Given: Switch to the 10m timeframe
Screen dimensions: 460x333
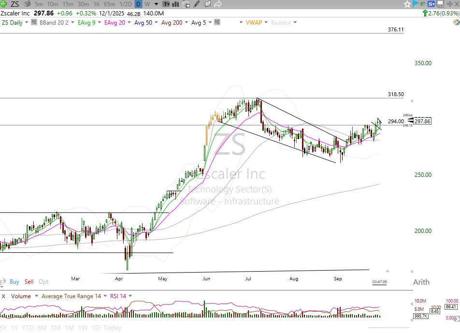Looking at the screenshot, I should (x=53, y=4).
